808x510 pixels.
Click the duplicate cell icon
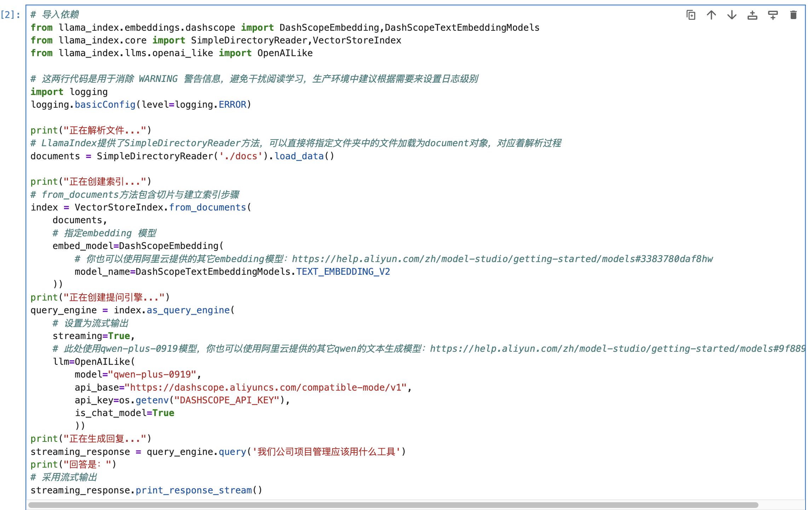[x=691, y=15]
